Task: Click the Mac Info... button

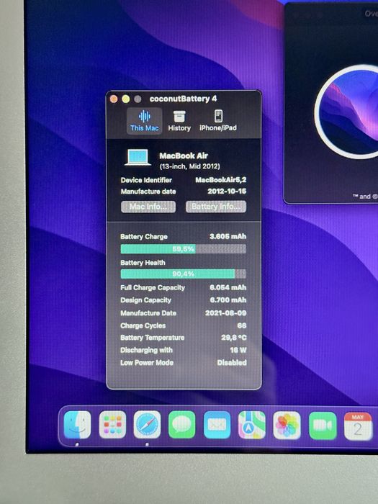Action: 148,207
